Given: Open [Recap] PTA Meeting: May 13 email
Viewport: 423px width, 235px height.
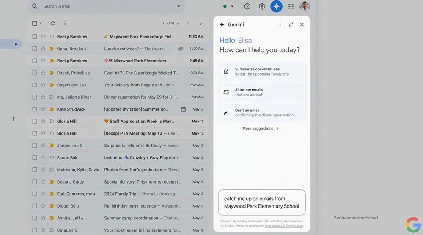Looking at the screenshot, I should point(118,133).
